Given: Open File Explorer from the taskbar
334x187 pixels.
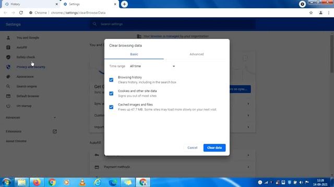Looking at the screenshot, I should 21,182.
